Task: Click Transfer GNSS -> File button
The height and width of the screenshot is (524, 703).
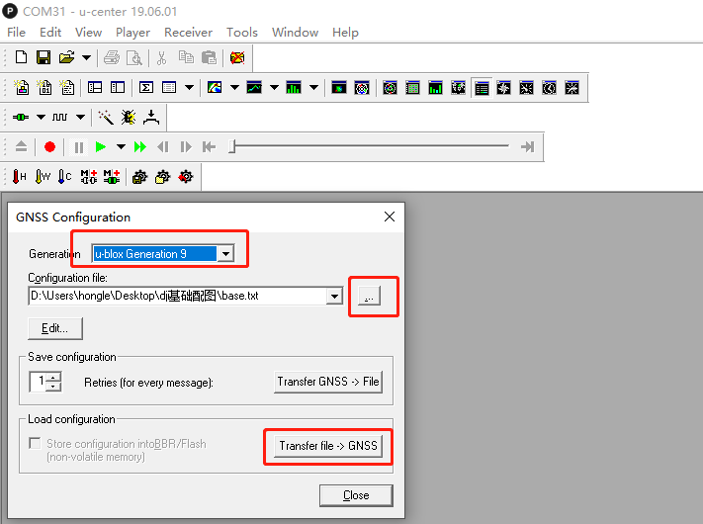Action: [x=328, y=382]
